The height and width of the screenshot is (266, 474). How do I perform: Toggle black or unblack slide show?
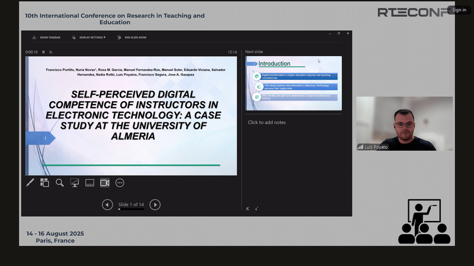point(75,183)
